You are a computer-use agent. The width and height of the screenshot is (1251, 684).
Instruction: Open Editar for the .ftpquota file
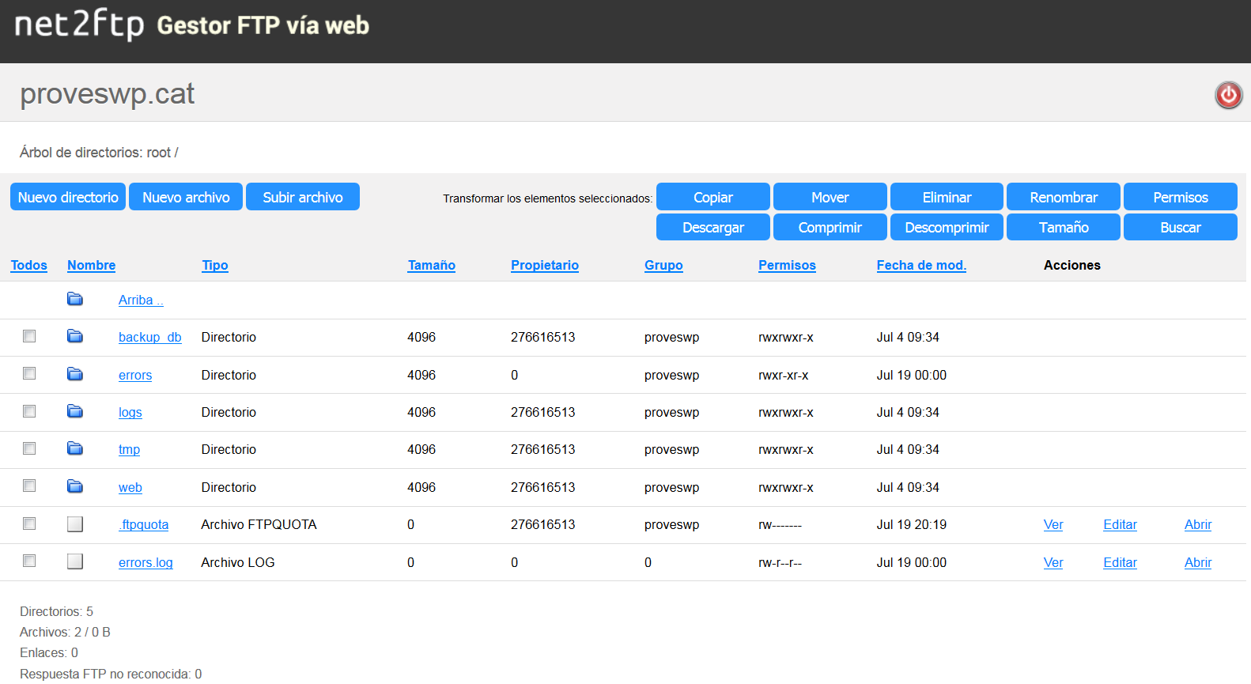[x=1120, y=525]
